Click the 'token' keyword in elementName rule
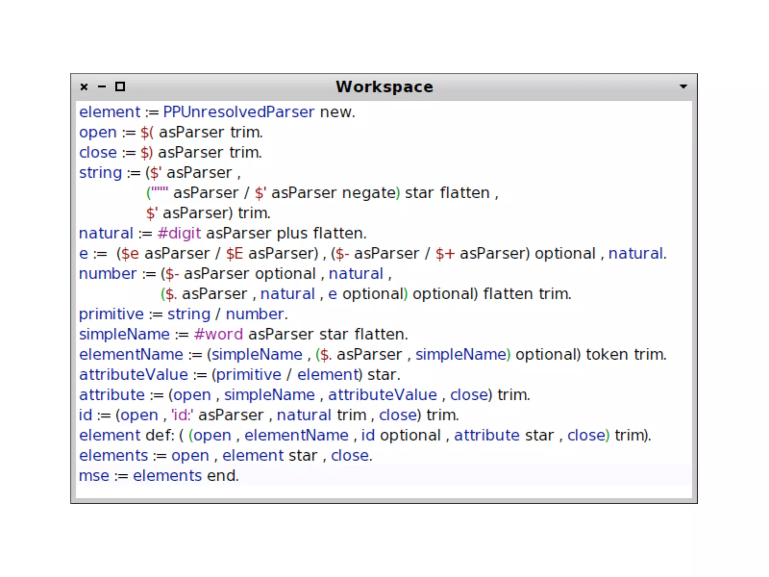Image resolution: width=769 pixels, height=577 pixels. [606, 355]
